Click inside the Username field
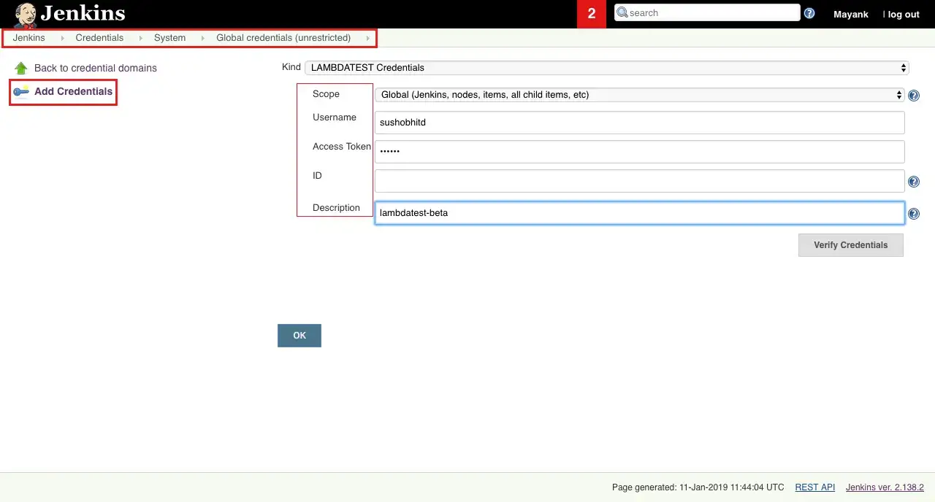Image resolution: width=935 pixels, height=502 pixels. coord(639,122)
